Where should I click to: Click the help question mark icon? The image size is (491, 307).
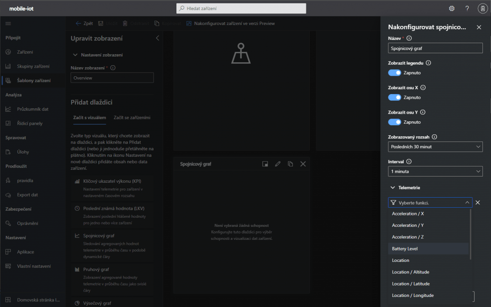tap(467, 9)
